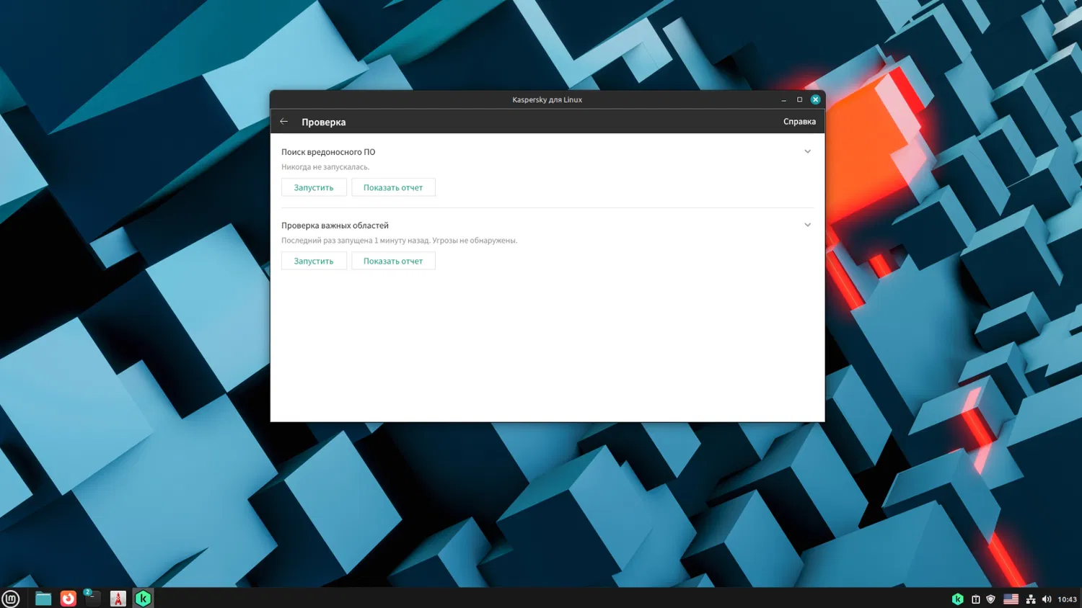Image resolution: width=1082 pixels, height=608 pixels.
Task: Switch keyboard layout via the US flag
Action: click(1011, 599)
